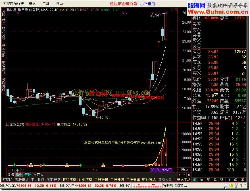Open the 资讯 menu

pyautogui.click(x=32, y=3)
